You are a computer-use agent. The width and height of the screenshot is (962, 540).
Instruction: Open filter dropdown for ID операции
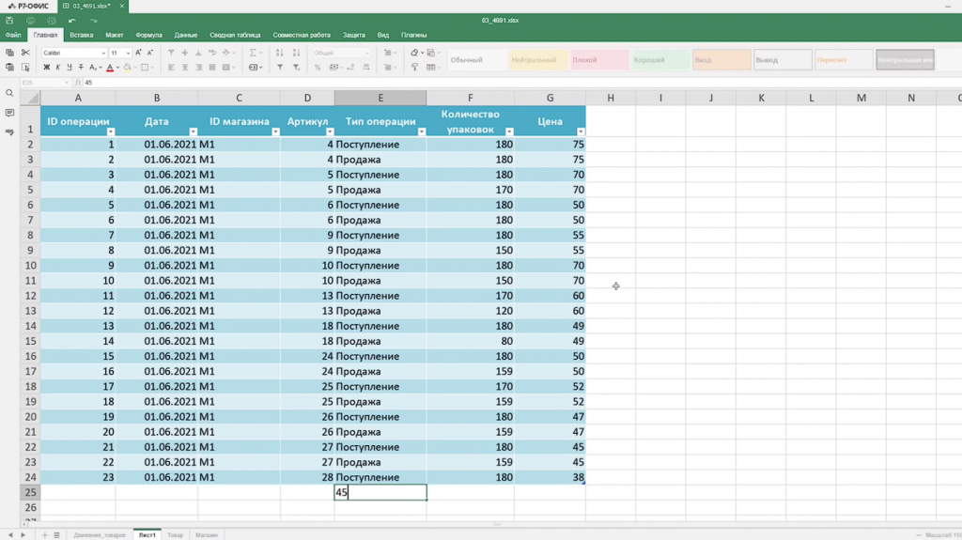111,131
